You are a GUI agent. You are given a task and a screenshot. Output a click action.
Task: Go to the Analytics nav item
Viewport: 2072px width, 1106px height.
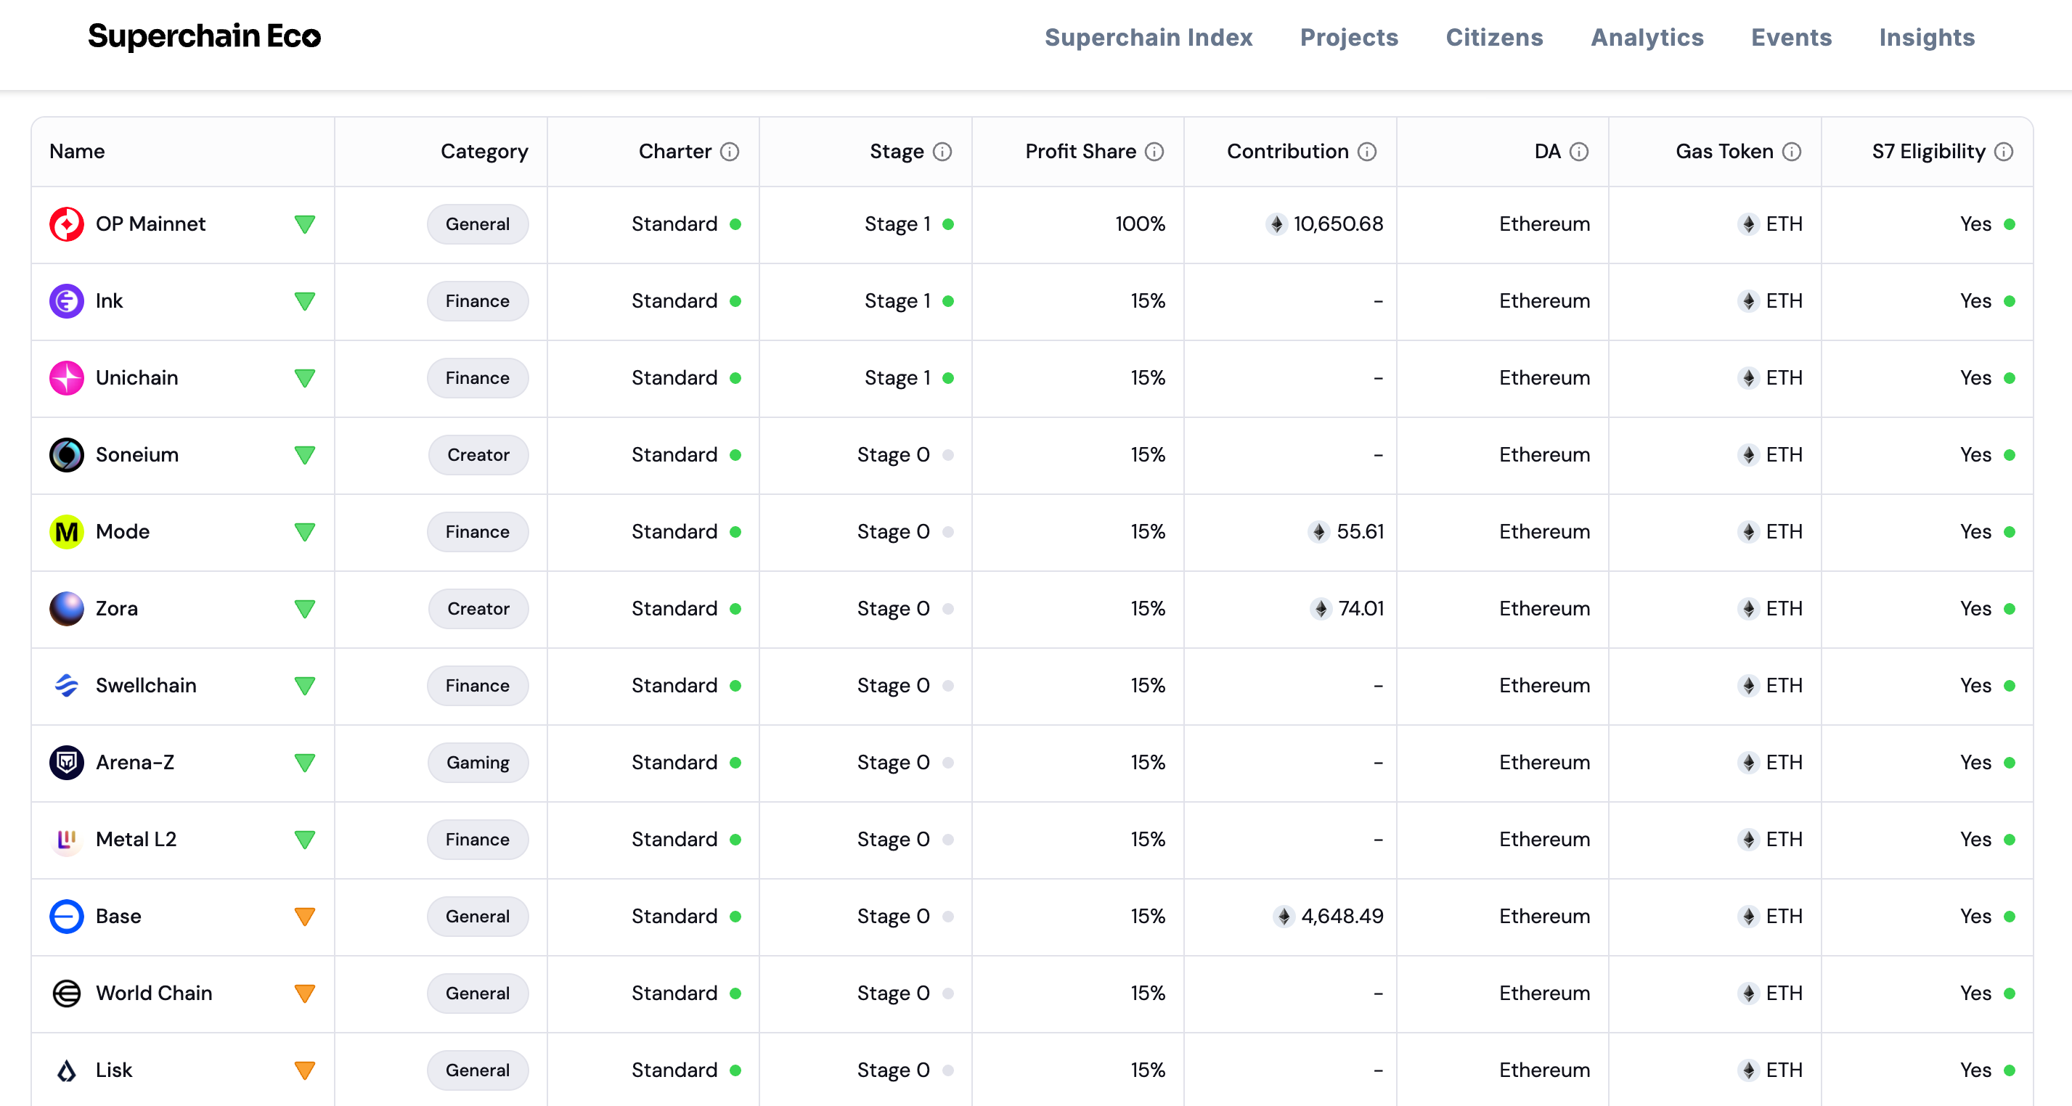pos(1647,38)
